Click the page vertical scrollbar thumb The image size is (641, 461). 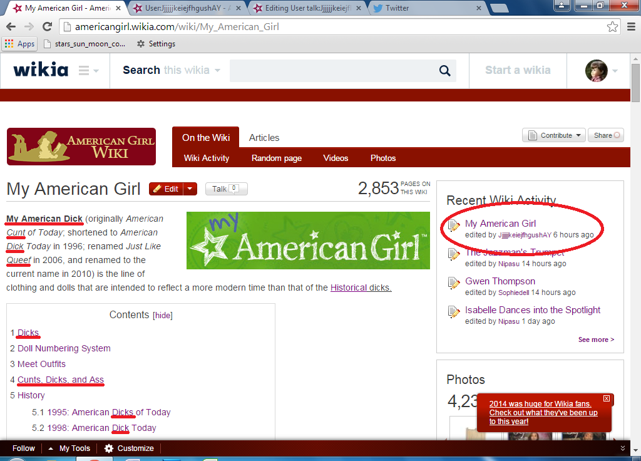tap(635, 83)
